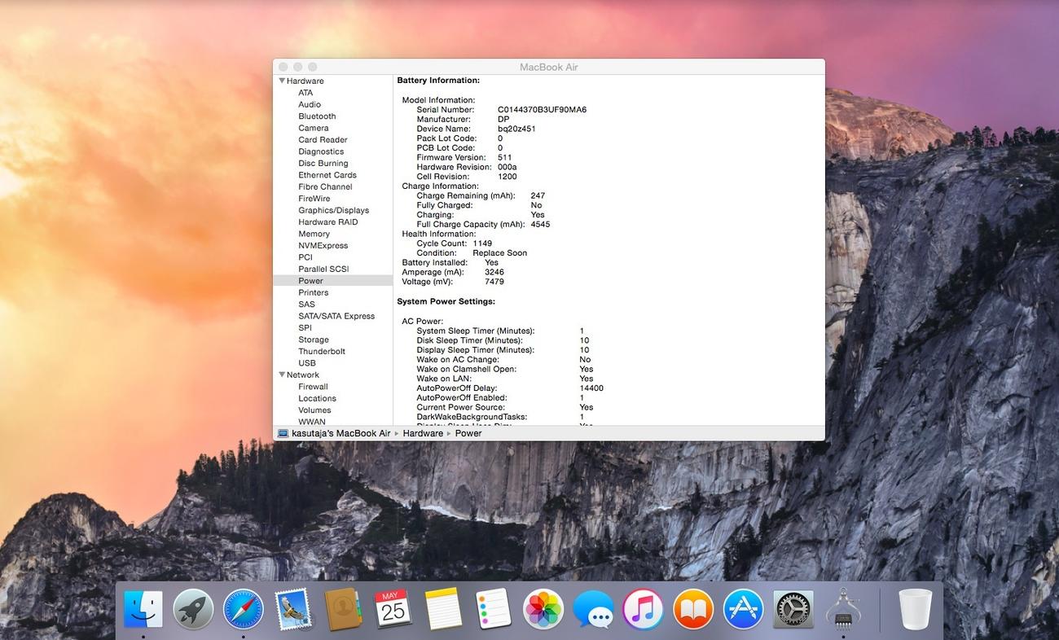The image size is (1059, 640).
Task: Select PCI in the sidebar
Action: [x=305, y=257]
